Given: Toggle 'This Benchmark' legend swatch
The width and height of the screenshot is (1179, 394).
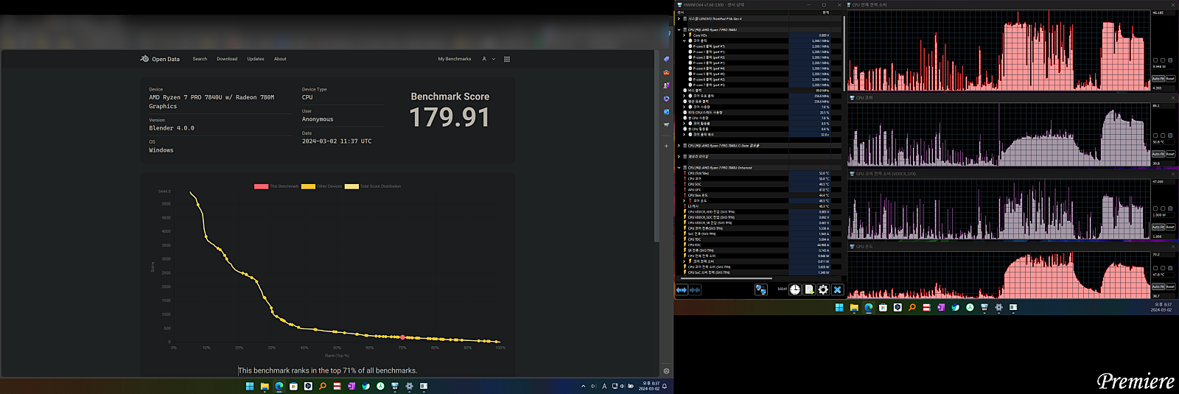Looking at the screenshot, I should click(x=261, y=186).
